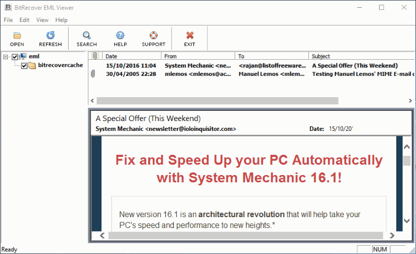
Task: Click the SUPPORT lifebuoy icon
Action: coord(153,35)
